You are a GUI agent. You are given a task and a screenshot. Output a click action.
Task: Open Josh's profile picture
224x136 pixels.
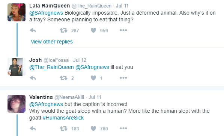(17, 67)
